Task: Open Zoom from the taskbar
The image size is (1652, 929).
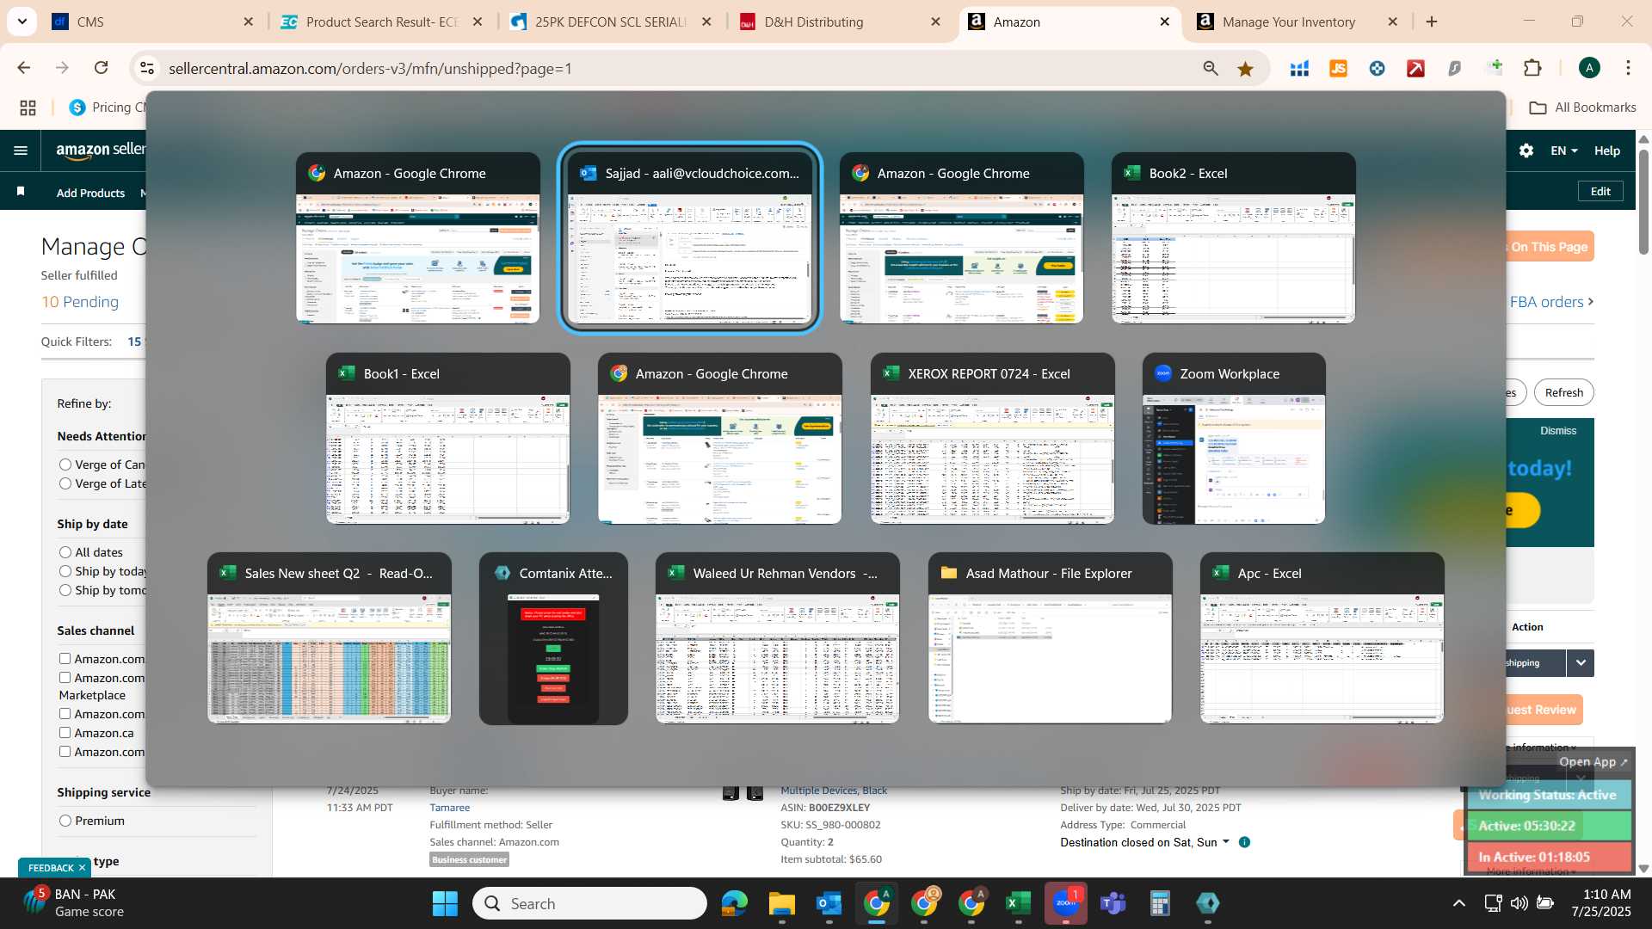Action: tap(1065, 903)
